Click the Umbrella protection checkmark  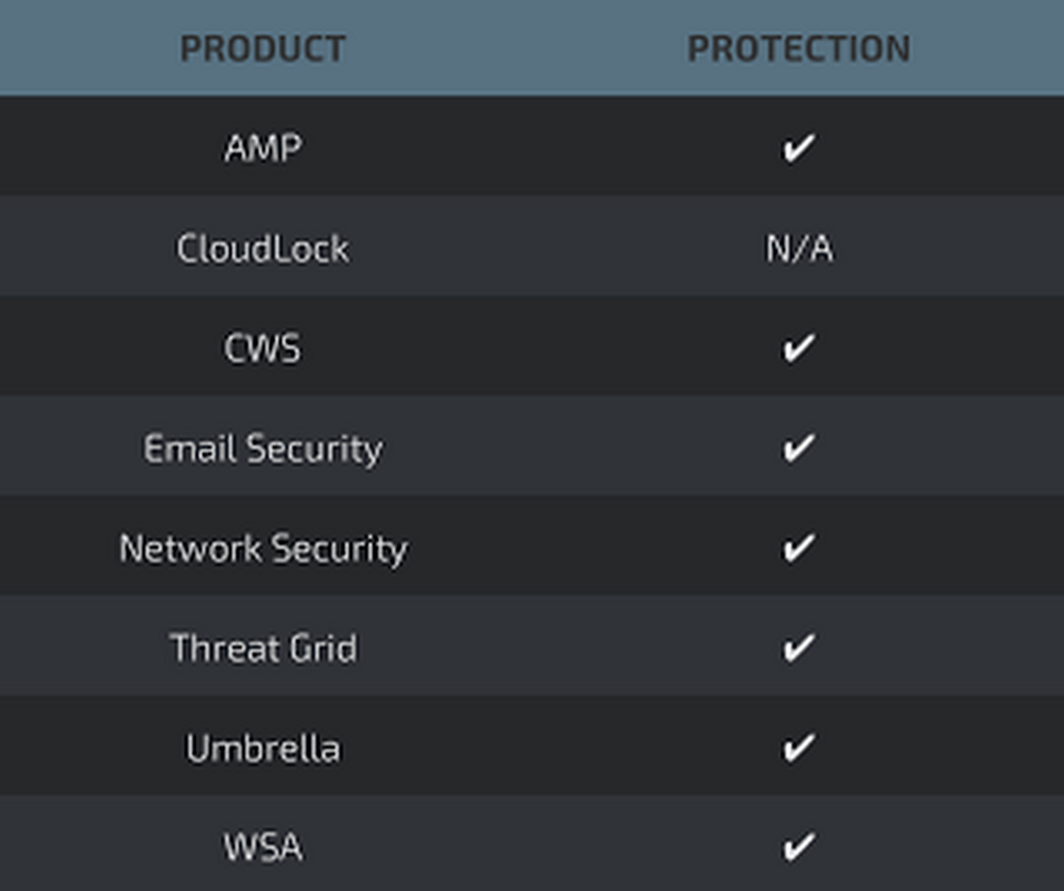[x=798, y=748]
